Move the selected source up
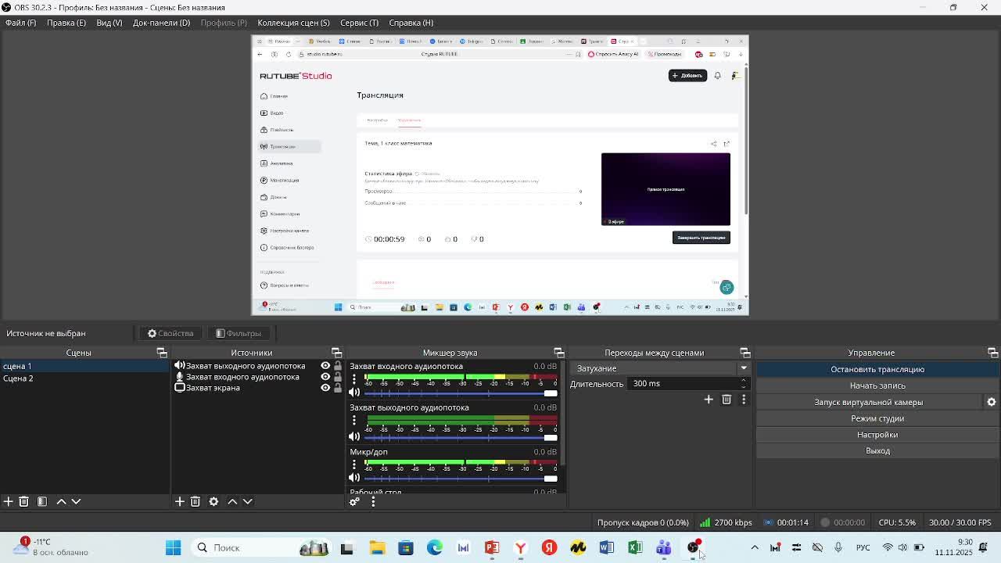 tap(232, 501)
